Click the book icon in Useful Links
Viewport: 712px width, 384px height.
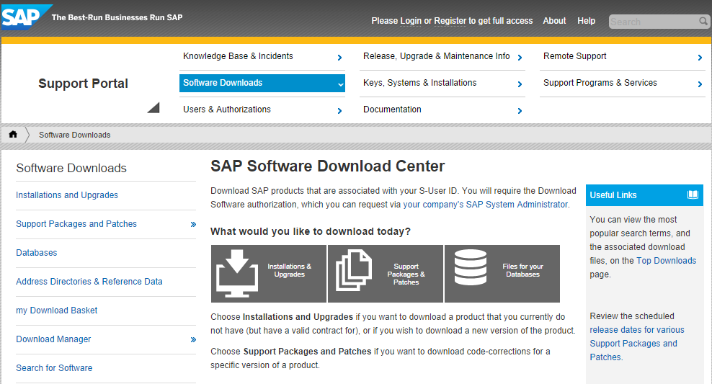(x=693, y=195)
